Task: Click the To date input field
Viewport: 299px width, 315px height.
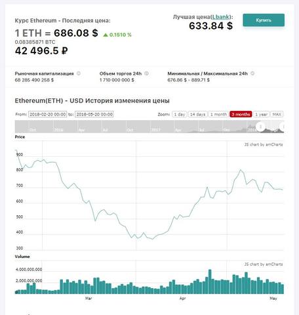Action: [94, 114]
